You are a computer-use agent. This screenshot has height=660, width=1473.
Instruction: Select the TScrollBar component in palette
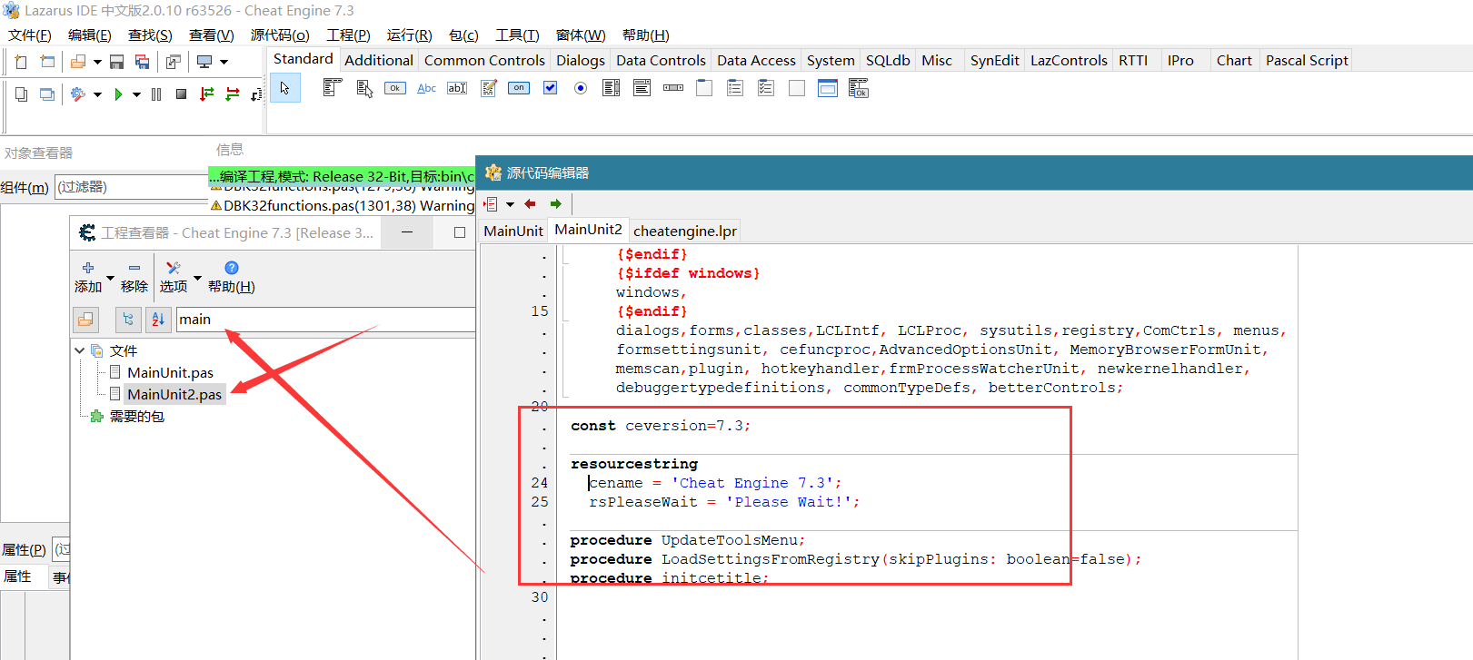click(673, 88)
